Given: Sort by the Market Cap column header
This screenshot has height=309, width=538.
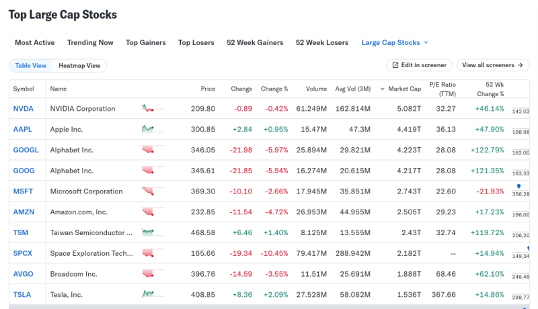Looking at the screenshot, I should click(x=405, y=89).
